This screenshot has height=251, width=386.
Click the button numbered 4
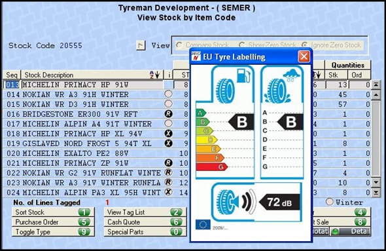[x=342, y=212]
